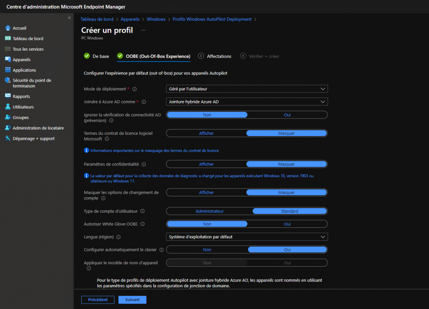Go to Tableau de bord breadcrumb link
This screenshot has height=309, width=429.
pyautogui.click(x=97, y=19)
